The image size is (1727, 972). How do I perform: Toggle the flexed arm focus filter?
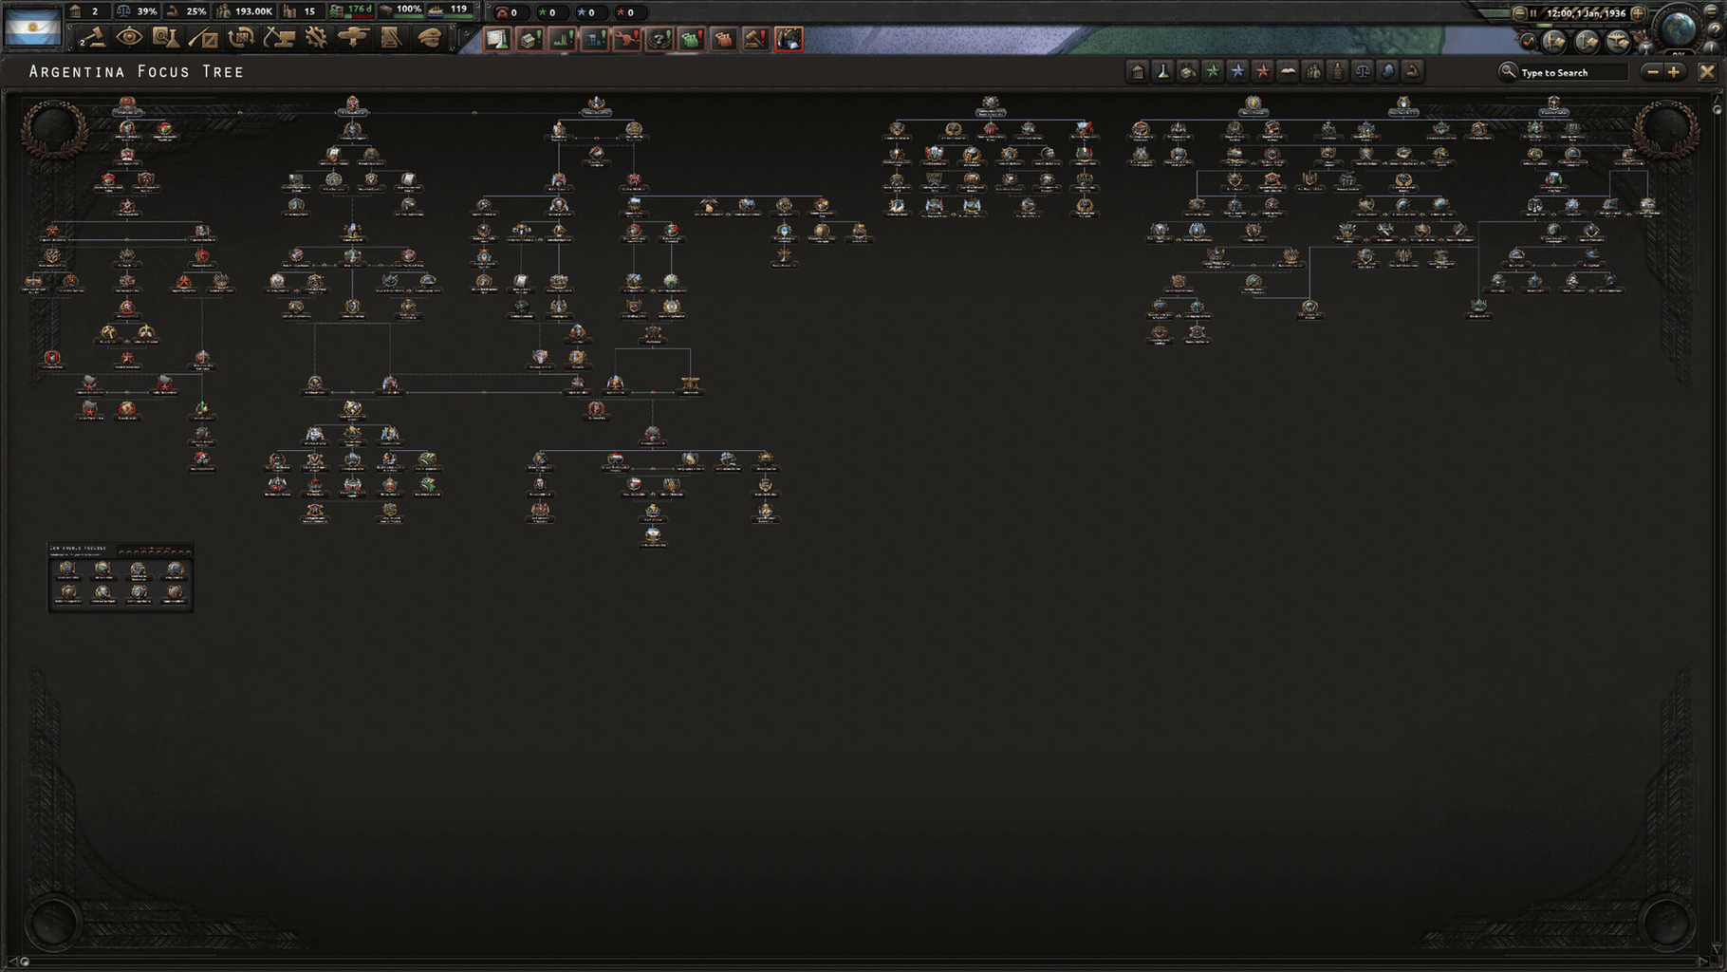1413,71
